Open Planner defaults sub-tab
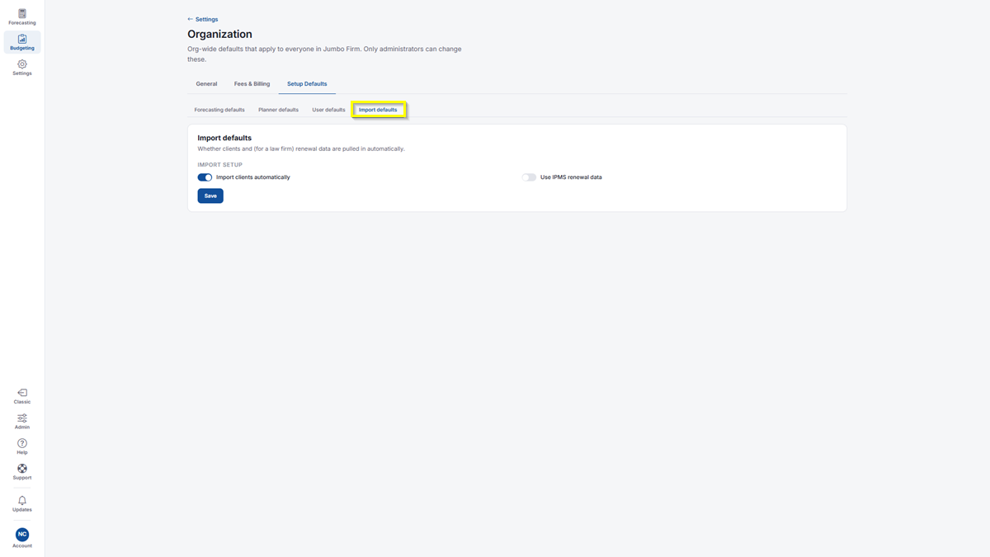This screenshot has height=557, width=990. coord(278,110)
